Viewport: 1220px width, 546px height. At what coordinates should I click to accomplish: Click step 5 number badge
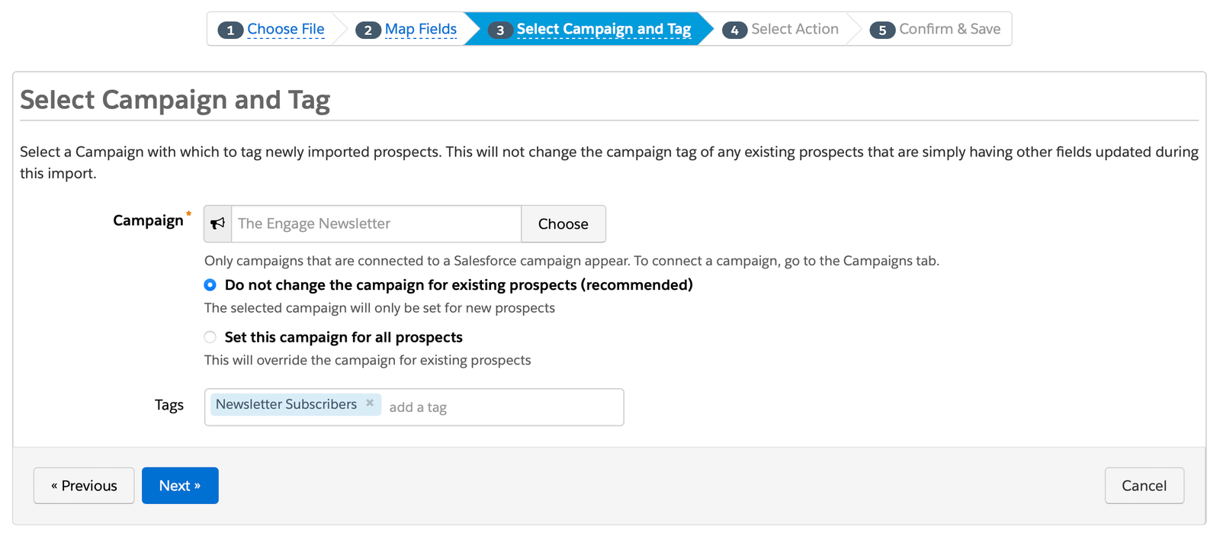pos(882,30)
